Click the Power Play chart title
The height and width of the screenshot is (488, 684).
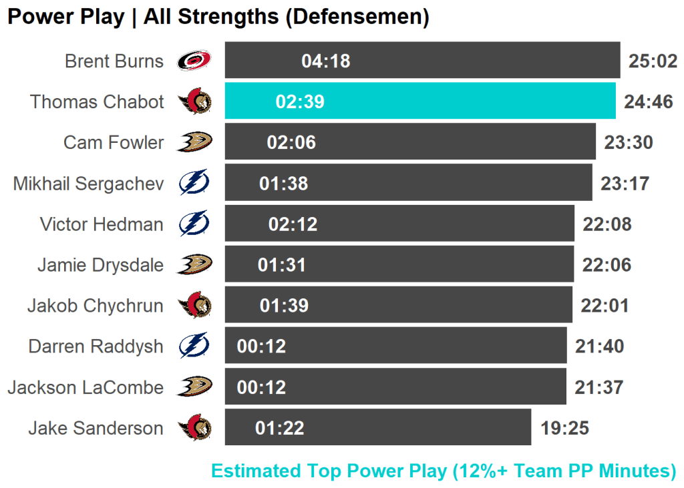coord(218,17)
